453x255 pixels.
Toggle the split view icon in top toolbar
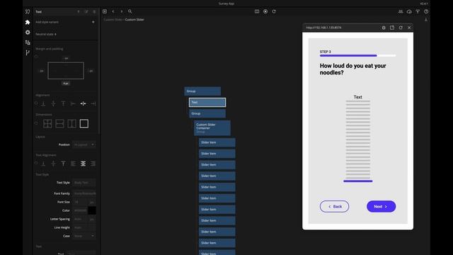257,11
